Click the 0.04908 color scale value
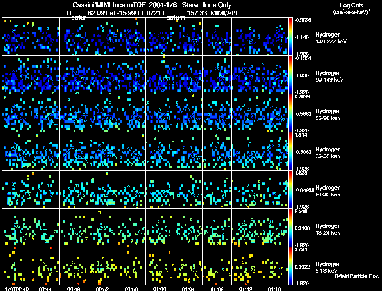The image size is (382, 291). 305,190
